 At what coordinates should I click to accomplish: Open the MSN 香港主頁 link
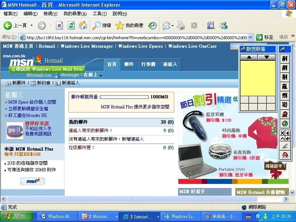[18, 46]
